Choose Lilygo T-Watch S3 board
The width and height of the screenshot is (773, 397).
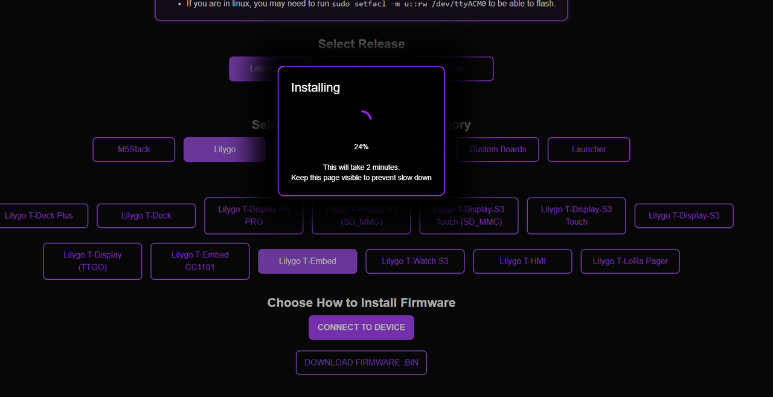pyautogui.click(x=415, y=261)
